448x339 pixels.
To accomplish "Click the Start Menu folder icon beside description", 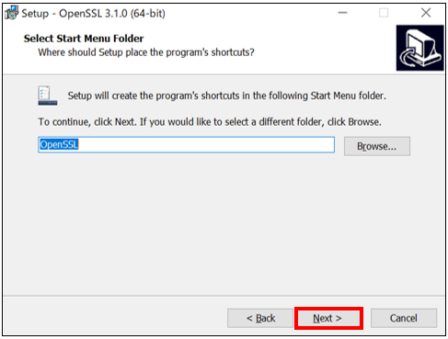I will (48, 96).
